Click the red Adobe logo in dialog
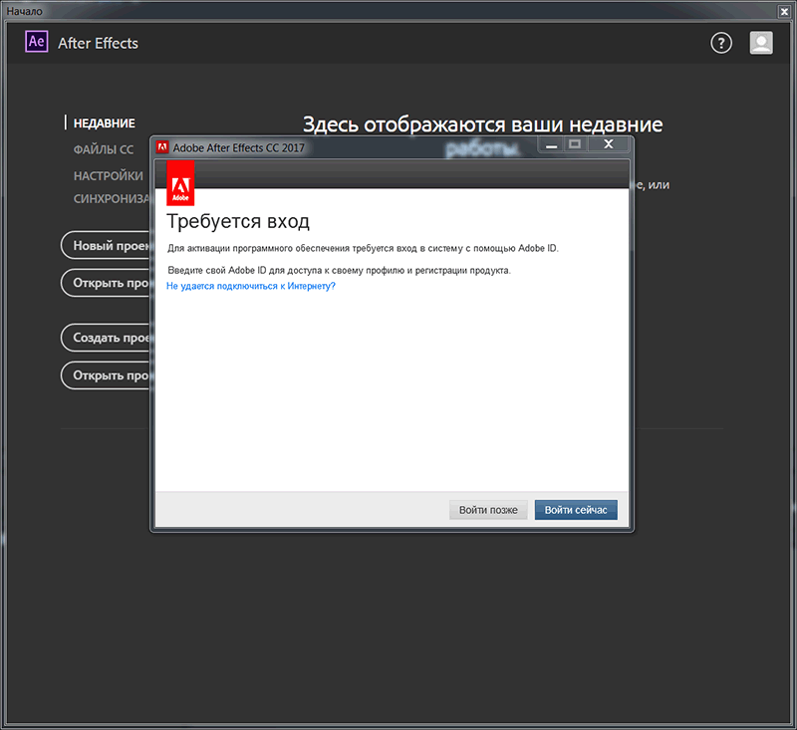 [180, 183]
